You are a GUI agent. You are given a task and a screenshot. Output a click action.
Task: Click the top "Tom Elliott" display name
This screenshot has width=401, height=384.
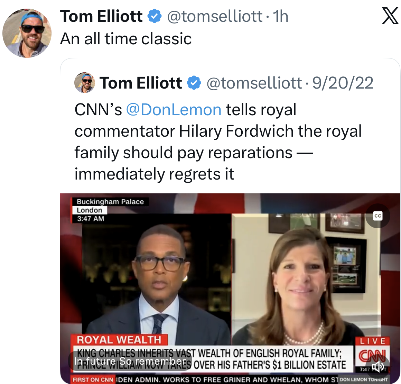tap(101, 16)
